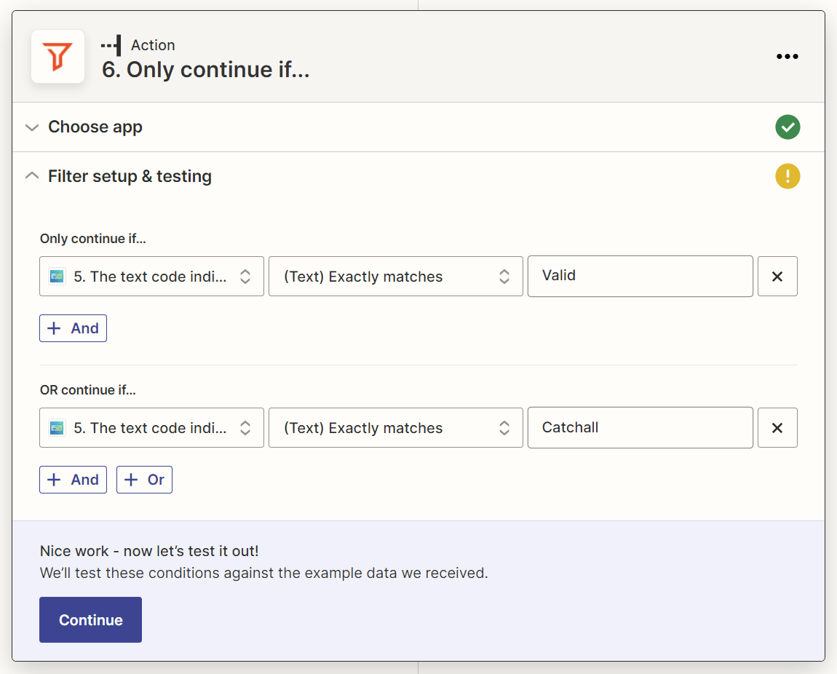Click the green checkmark on Choose app
This screenshot has height=674, width=837.
pos(788,127)
